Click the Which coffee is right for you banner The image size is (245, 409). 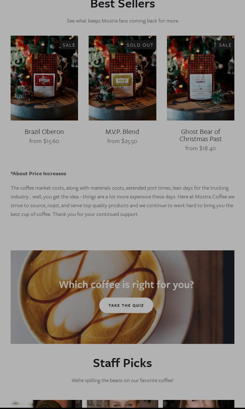[122, 297]
